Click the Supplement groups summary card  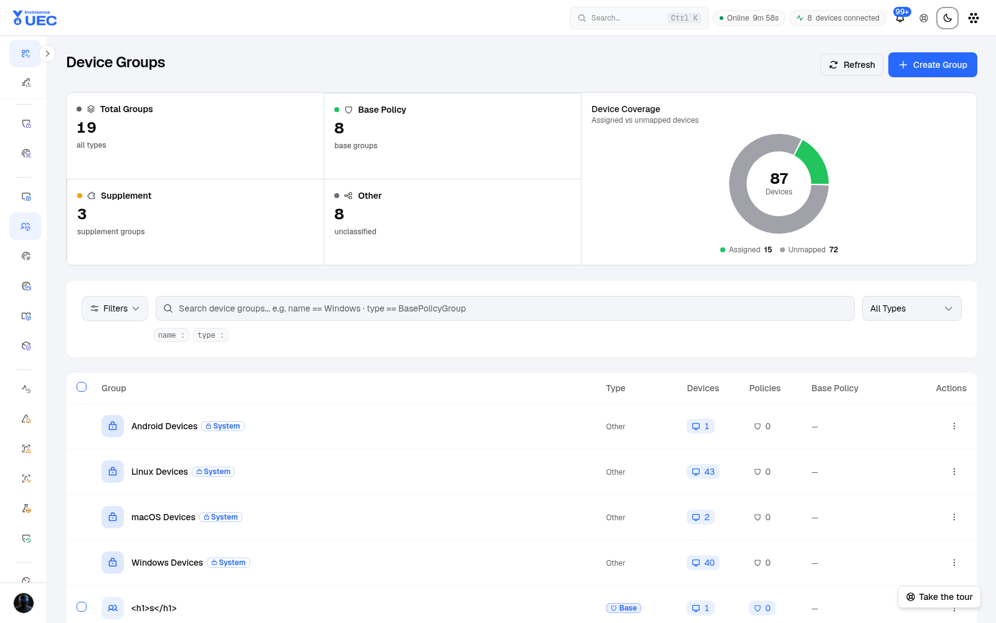(195, 222)
